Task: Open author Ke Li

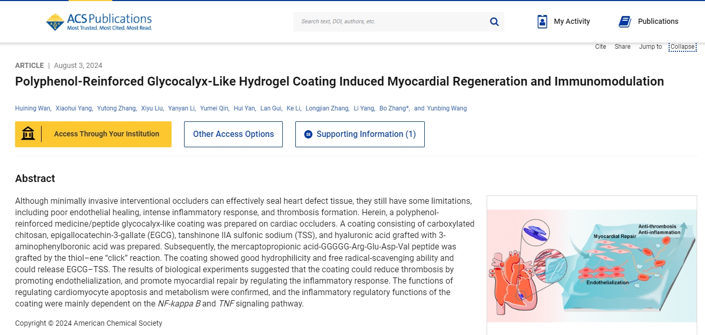Action: point(293,108)
